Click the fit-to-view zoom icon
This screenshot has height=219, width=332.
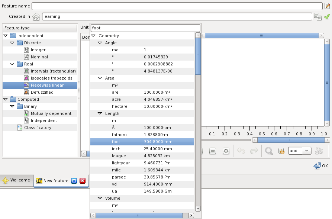pyautogui.click(x=226, y=151)
